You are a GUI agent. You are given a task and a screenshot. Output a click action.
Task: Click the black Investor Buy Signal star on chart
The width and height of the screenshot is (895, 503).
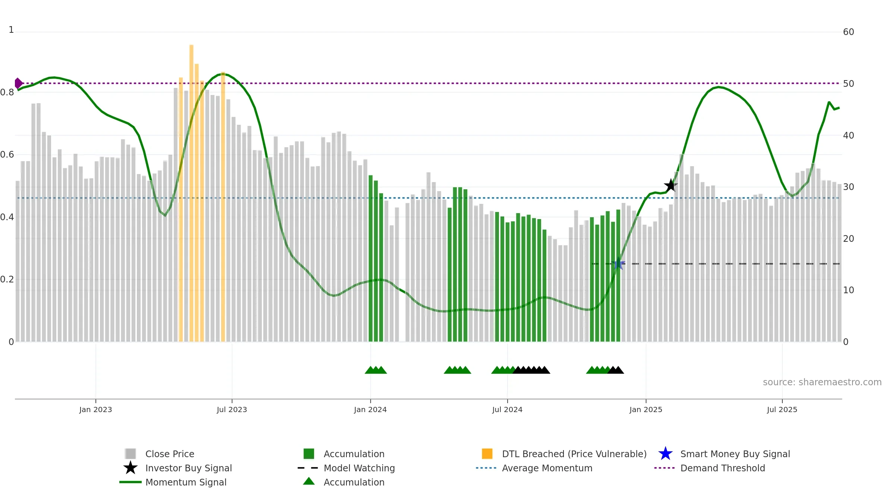tap(671, 185)
